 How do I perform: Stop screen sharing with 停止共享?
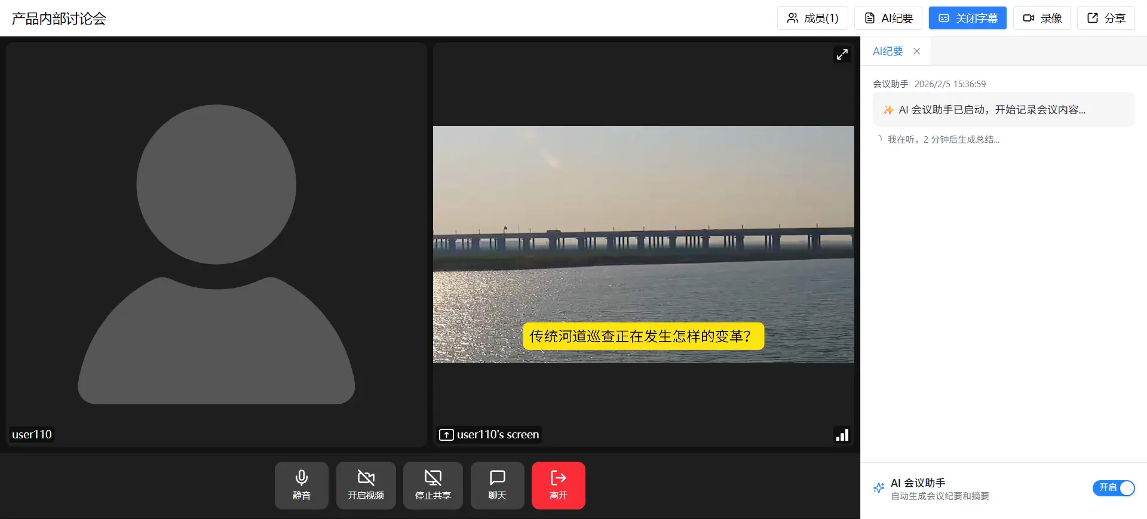pos(433,485)
